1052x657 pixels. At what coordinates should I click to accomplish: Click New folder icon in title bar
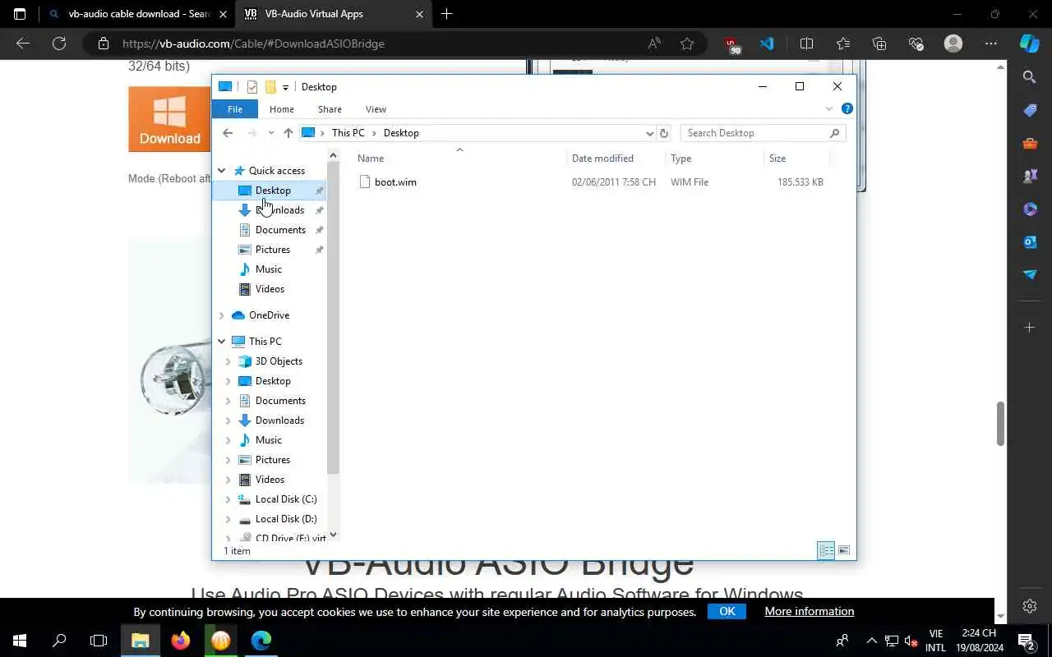point(270,87)
